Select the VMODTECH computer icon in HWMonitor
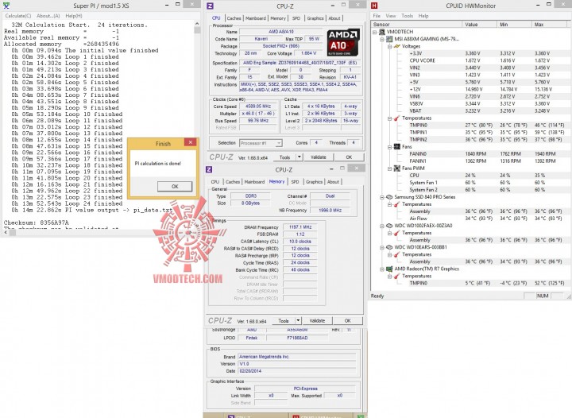Screen dimensions: 572x418 (381, 32)
